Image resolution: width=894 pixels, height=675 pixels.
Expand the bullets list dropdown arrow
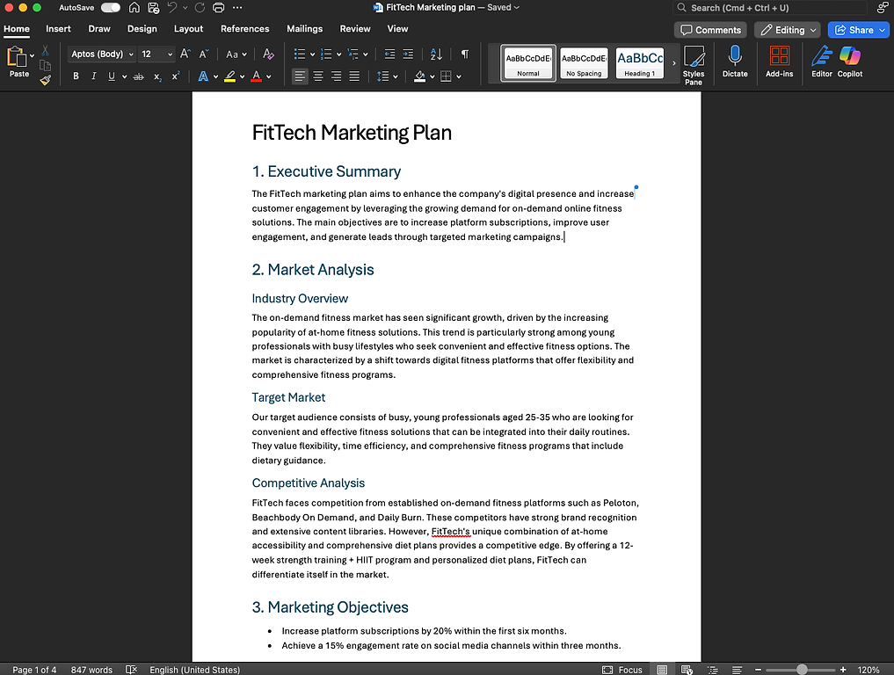312,54
